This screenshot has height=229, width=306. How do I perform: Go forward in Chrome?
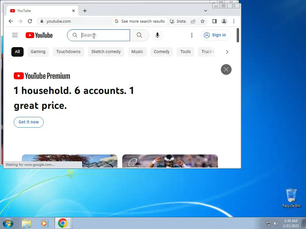pos(20,21)
